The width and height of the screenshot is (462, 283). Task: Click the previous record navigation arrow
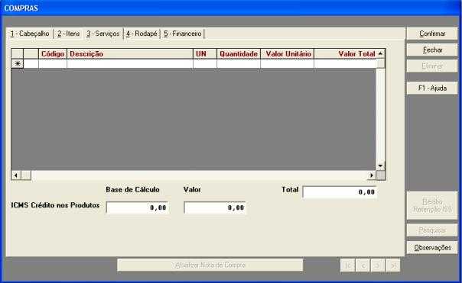pos(363,265)
